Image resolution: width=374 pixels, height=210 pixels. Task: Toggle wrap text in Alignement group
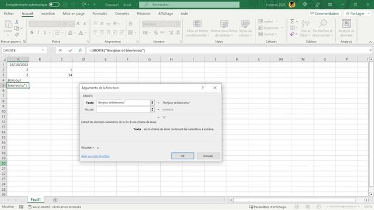pyautogui.click(x=130, y=23)
